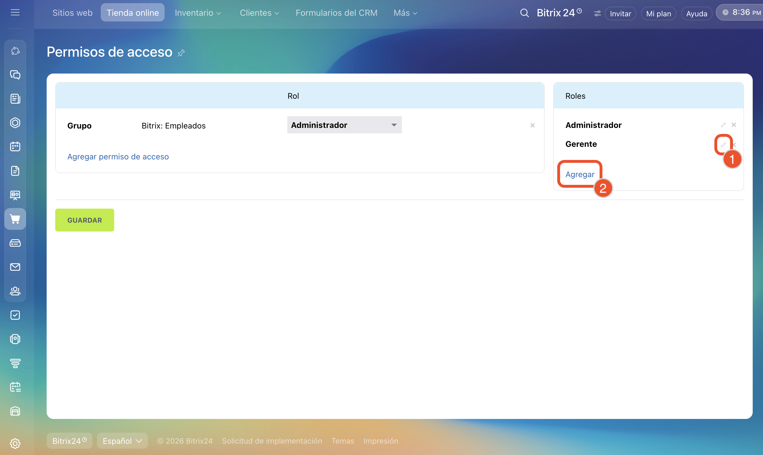The image size is (763, 455).
Task: Click the settings gear in sidebar
Action: (15, 443)
